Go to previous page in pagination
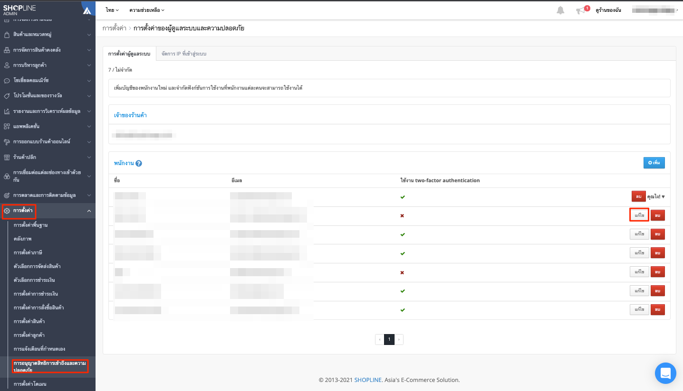The width and height of the screenshot is (683, 391). pyautogui.click(x=379, y=339)
